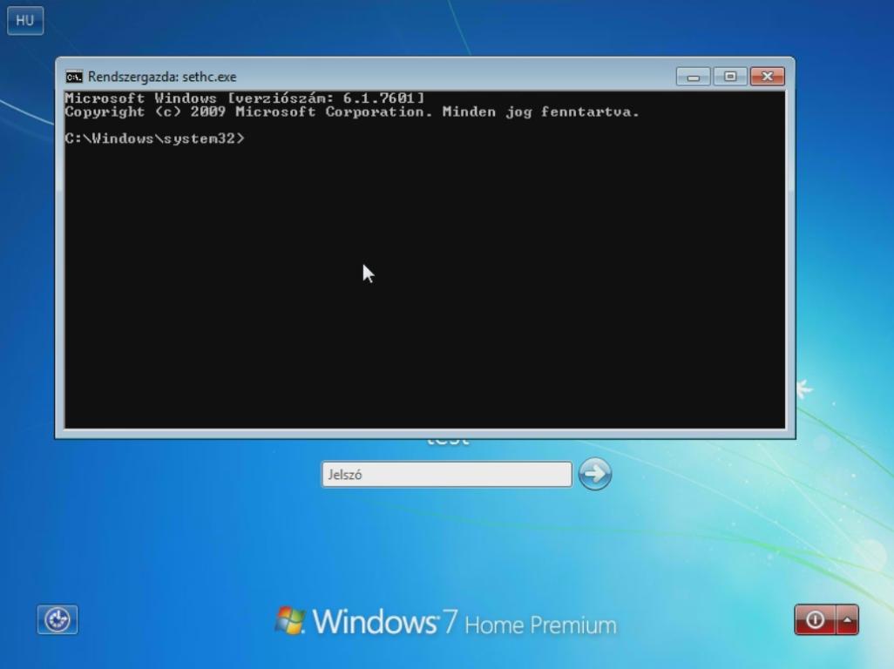Open the command prompt system menu icon

(74, 77)
